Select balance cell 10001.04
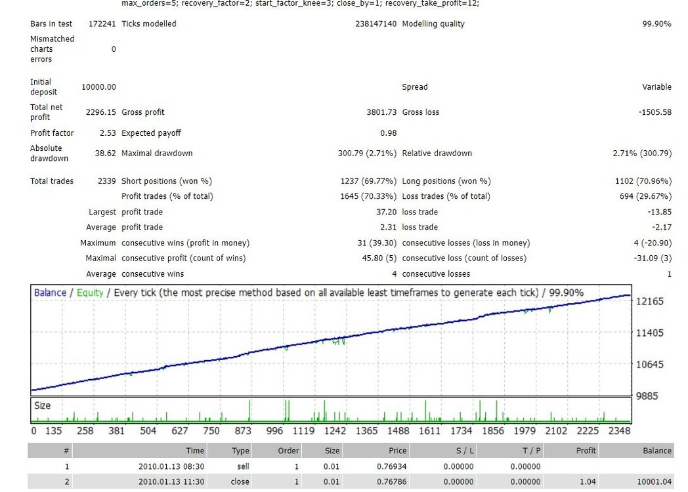688x492 pixels. pyautogui.click(x=655, y=482)
